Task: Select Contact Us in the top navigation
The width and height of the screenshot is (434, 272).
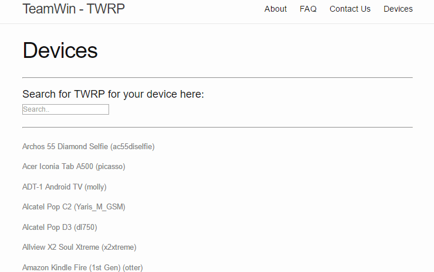Action: 350,9
